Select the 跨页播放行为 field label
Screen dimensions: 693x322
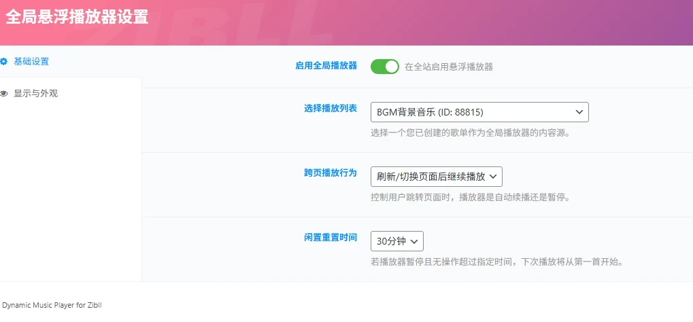[330, 173]
